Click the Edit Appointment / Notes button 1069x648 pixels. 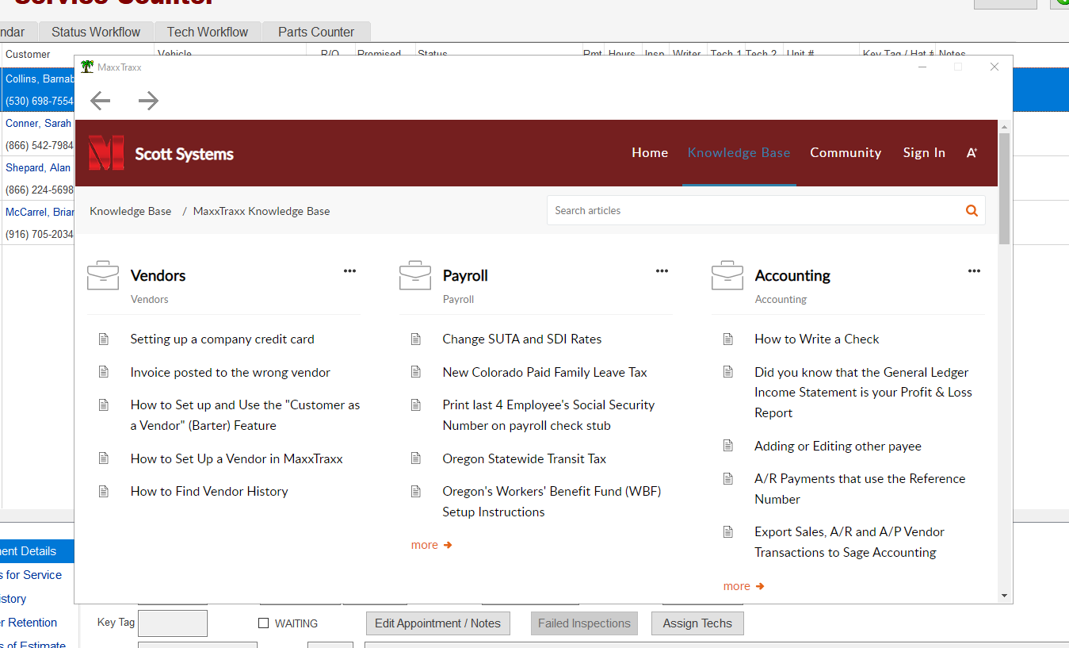point(437,623)
